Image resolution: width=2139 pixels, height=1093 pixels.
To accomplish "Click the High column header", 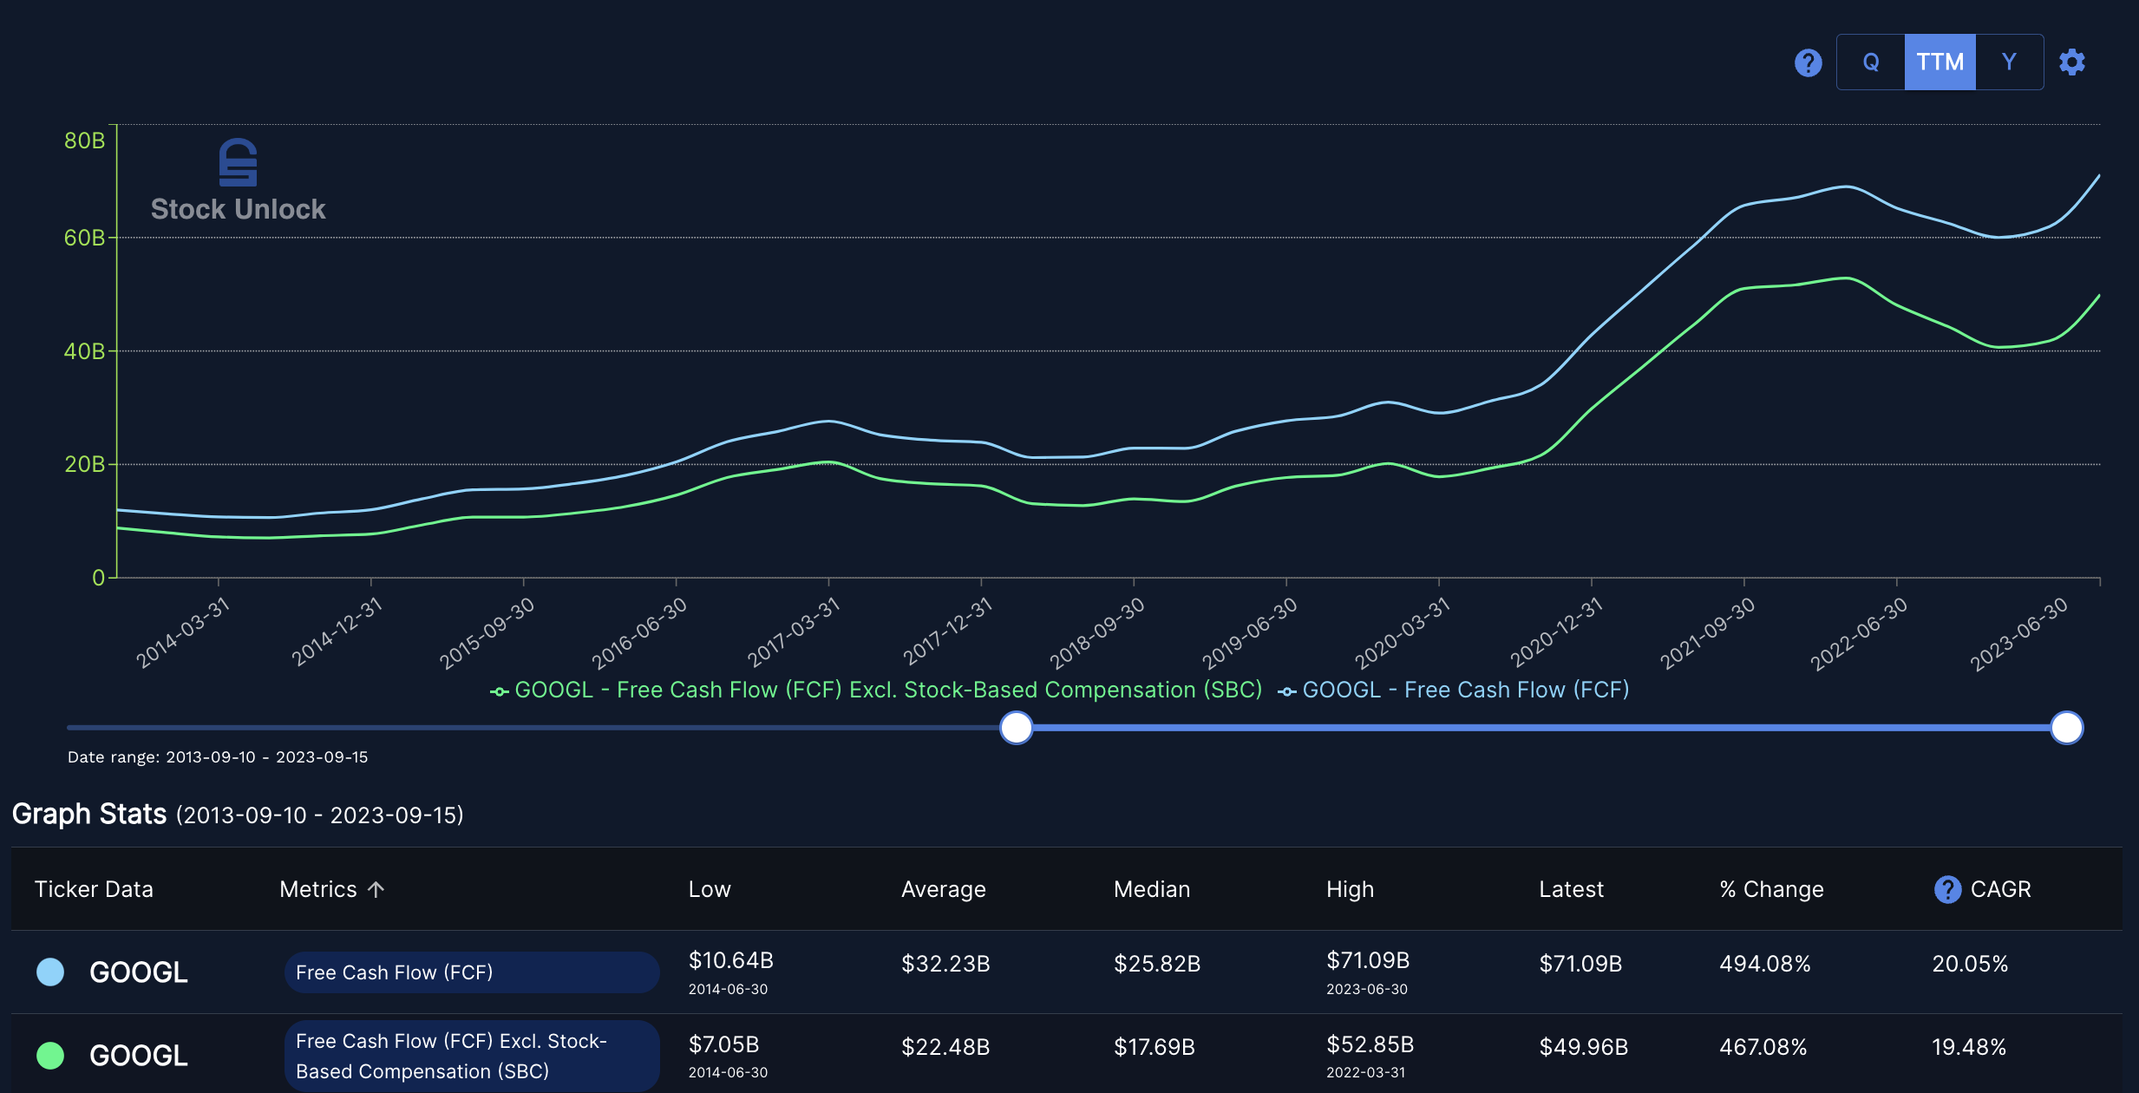I will (x=1350, y=889).
